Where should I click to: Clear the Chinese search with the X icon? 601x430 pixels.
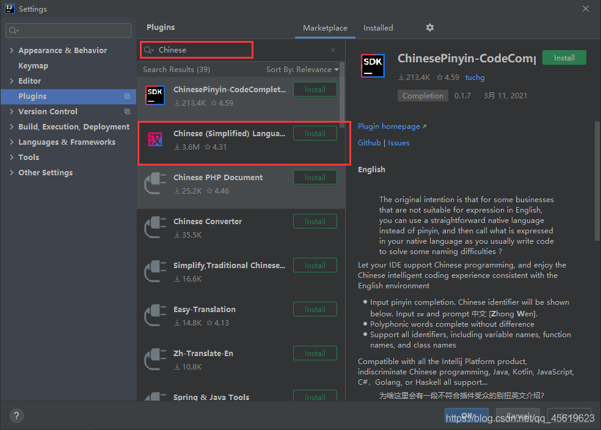pyautogui.click(x=333, y=49)
